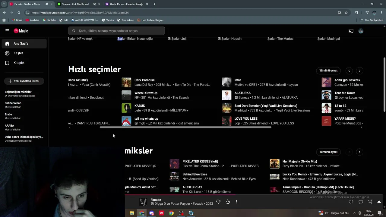Click the Facade album art in player
The width and height of the screenshot is (386, 217).
(x=143, y=202)
